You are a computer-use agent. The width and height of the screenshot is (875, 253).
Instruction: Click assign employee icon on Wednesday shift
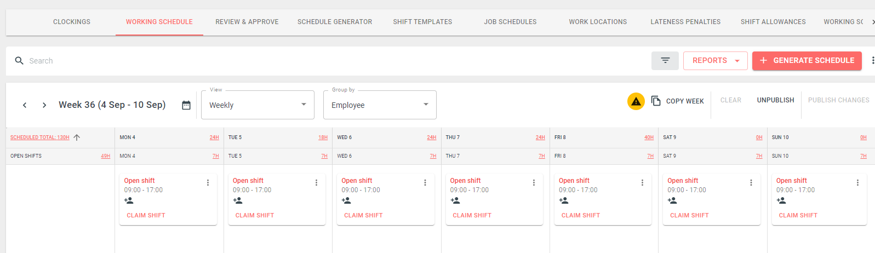(346, 200)
